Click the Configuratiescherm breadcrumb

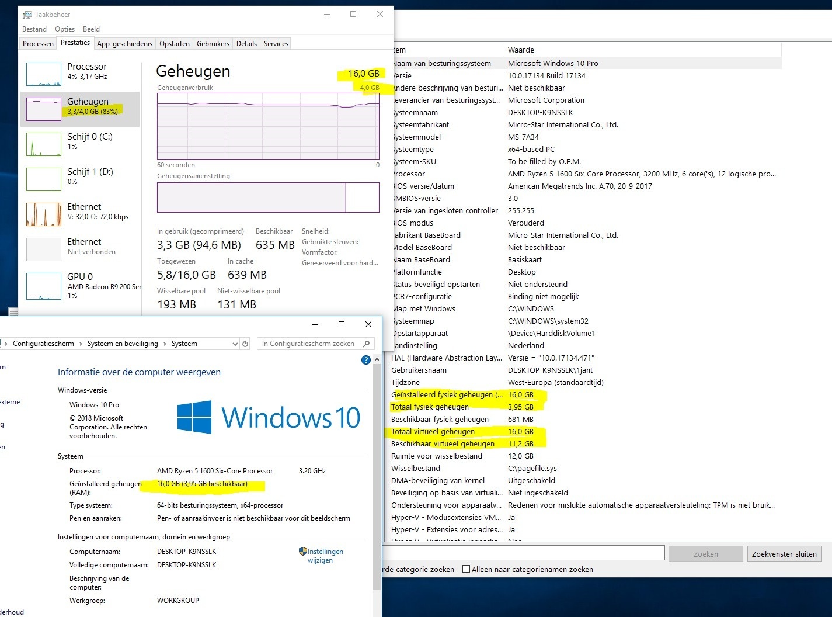[x=43, y=344]
